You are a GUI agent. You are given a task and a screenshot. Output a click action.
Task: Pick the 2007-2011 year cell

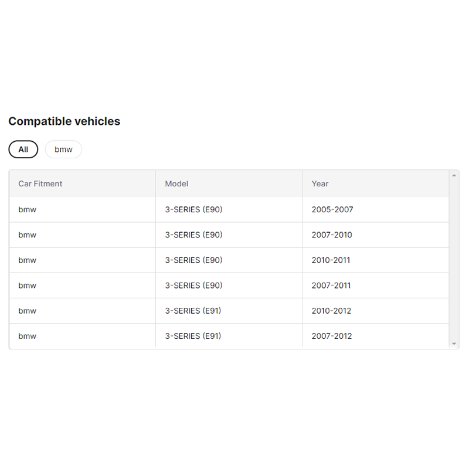pos(331,286)
